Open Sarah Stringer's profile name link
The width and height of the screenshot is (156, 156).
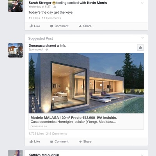coord(40,3)
